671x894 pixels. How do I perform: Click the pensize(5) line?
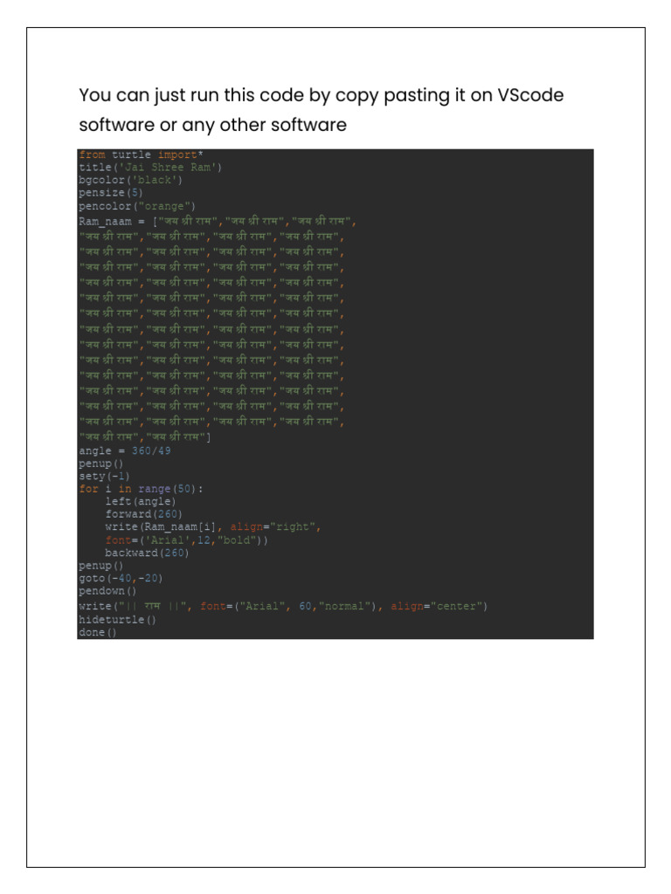pos(111,193)
